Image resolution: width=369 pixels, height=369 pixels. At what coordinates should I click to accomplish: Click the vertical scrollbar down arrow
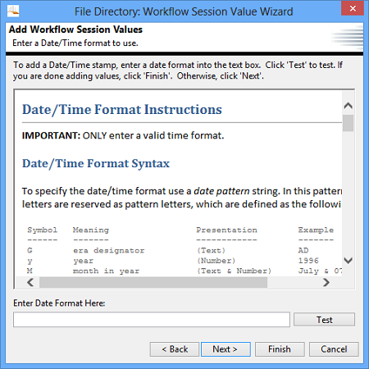click(348, 260)
